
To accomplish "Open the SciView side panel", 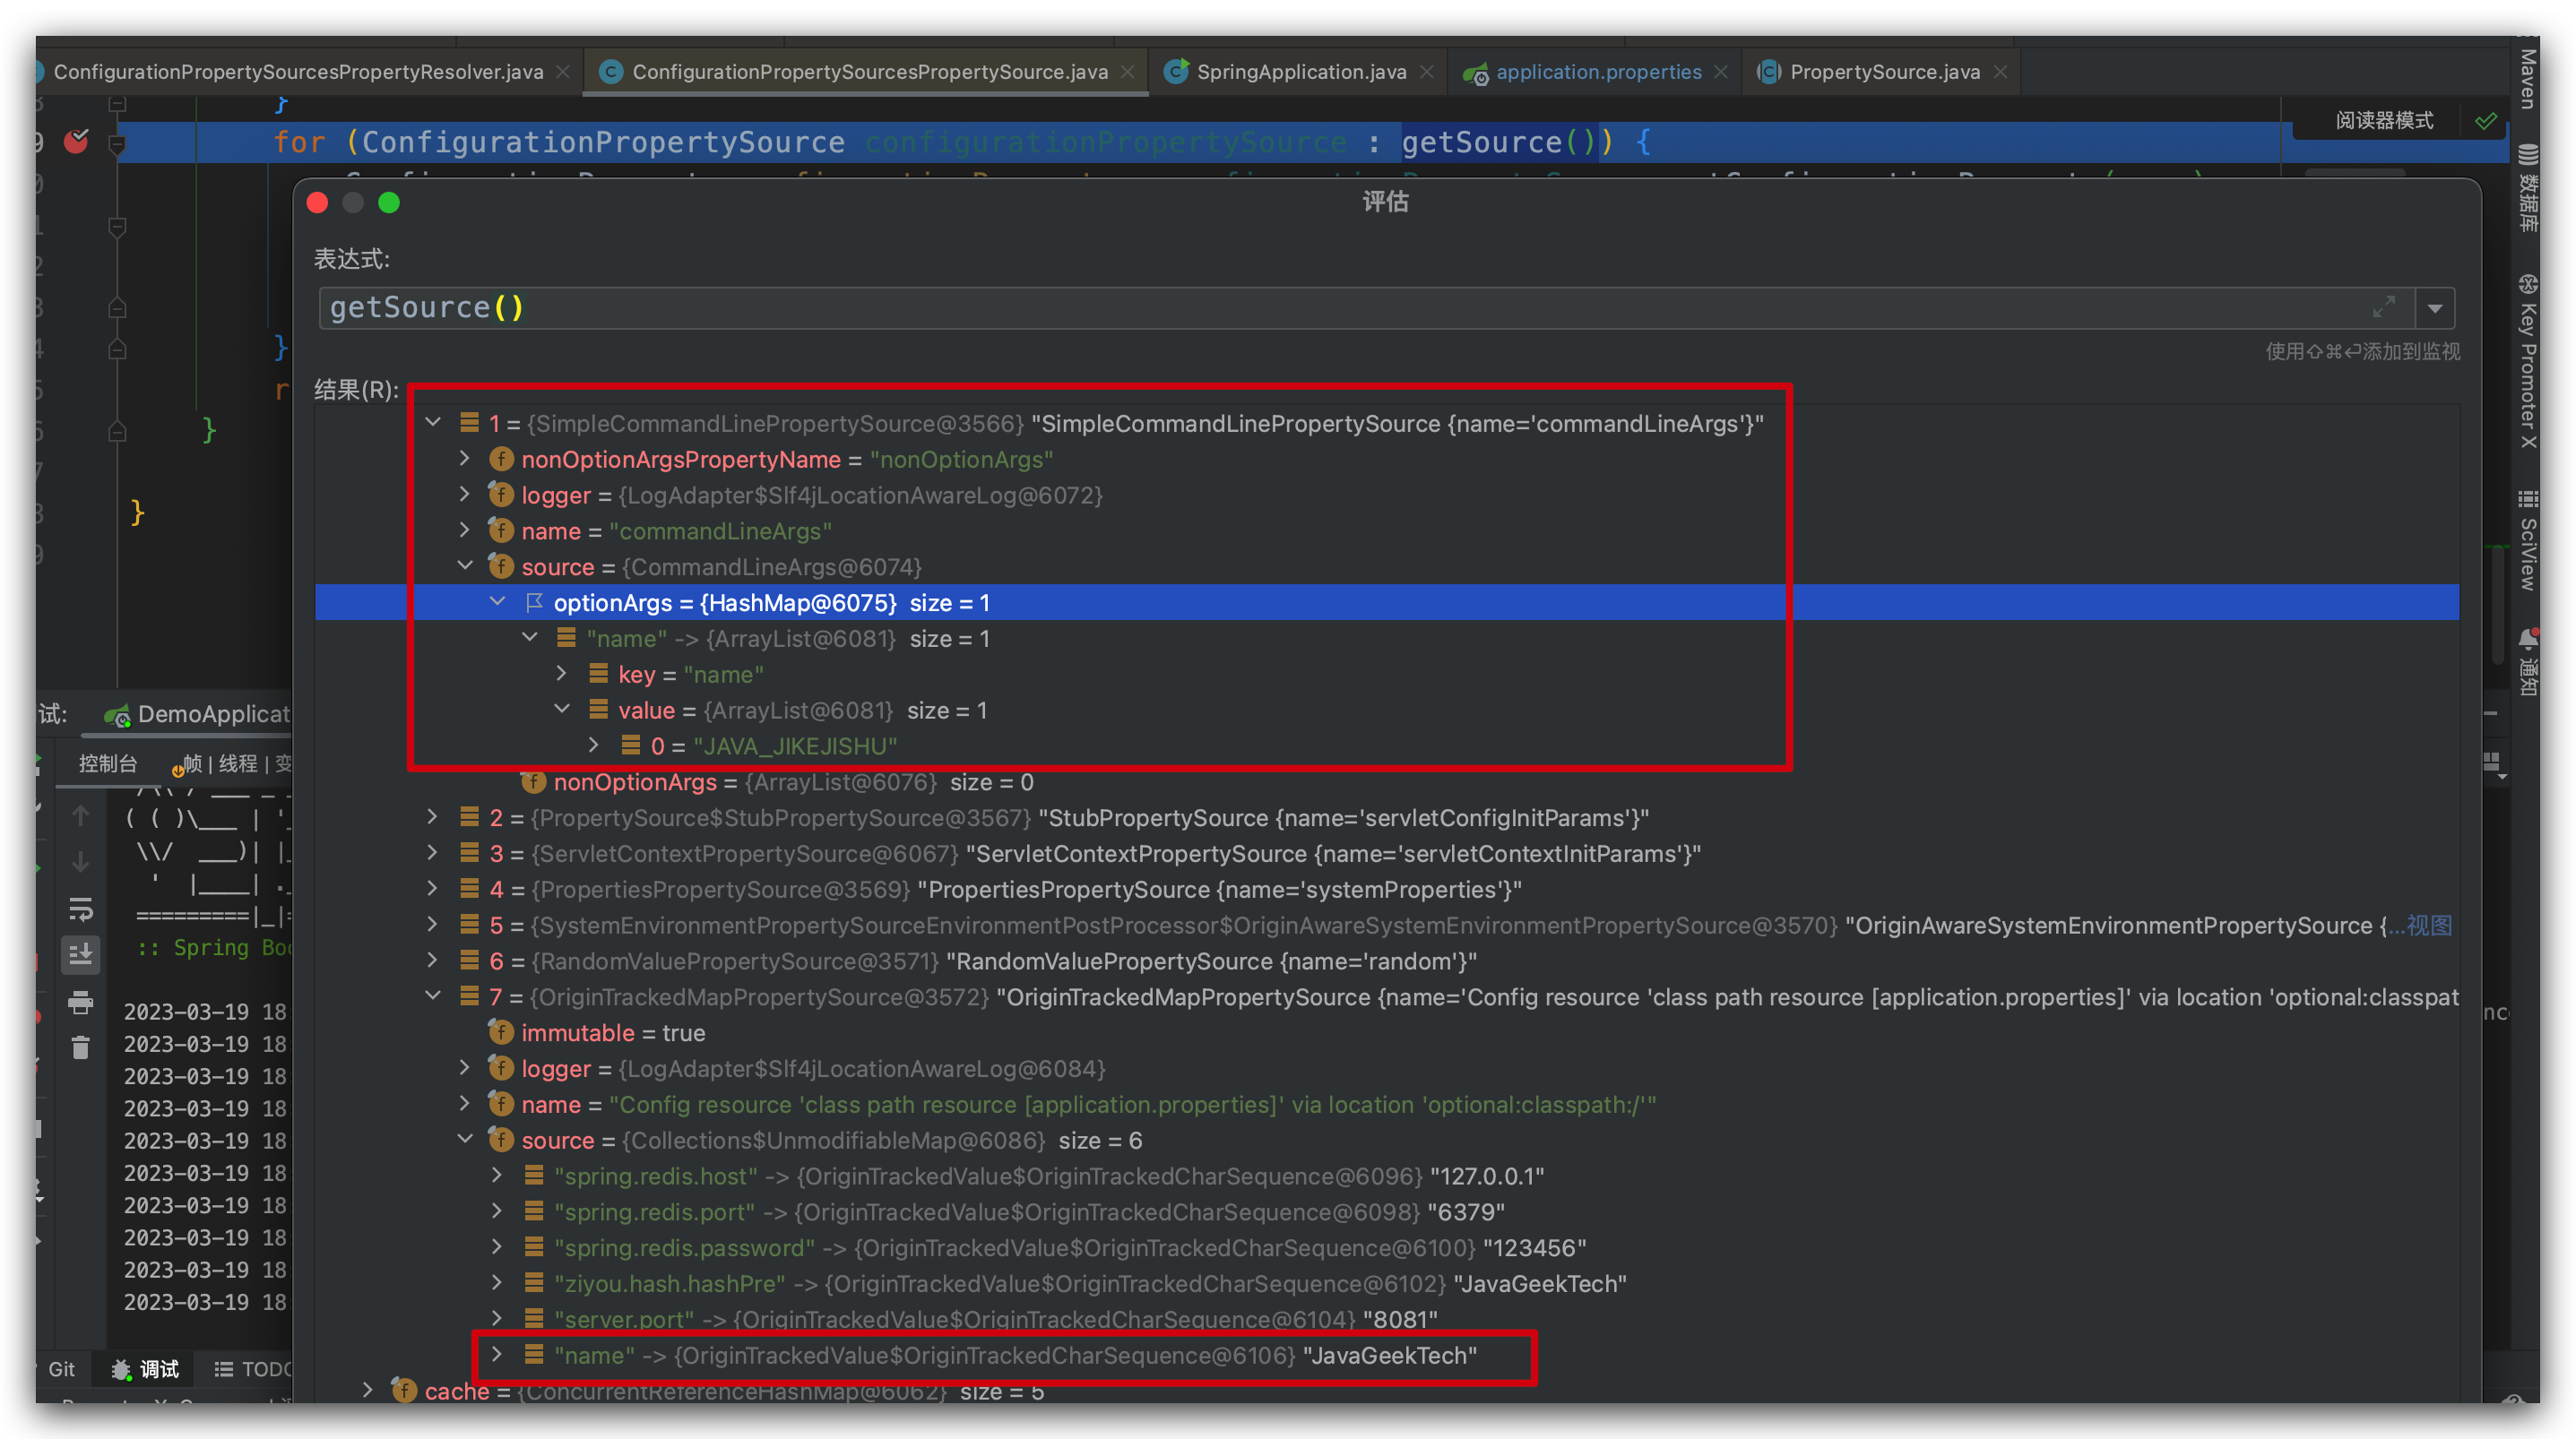I will click(2529, 542).
